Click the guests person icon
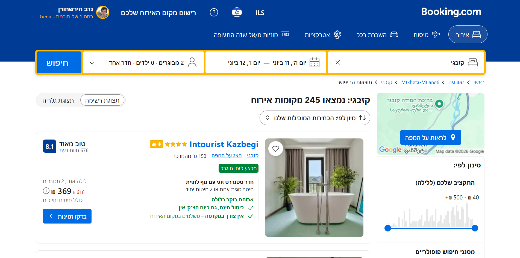This screenshot has width=520, height=258. point(192,62)
